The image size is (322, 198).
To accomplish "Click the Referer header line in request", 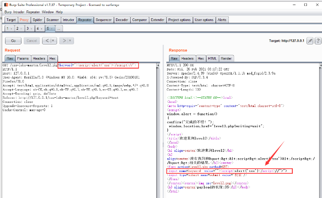I will pos(61,98).
